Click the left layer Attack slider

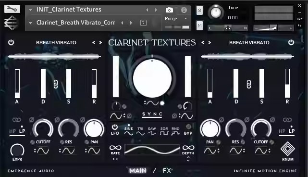click(x=17, y=84)
